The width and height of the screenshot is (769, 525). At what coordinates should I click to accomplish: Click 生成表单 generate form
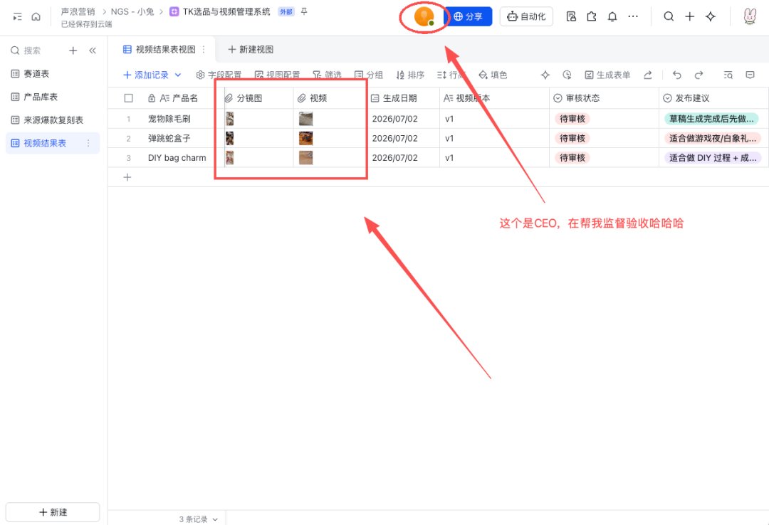tap(607, 75)
